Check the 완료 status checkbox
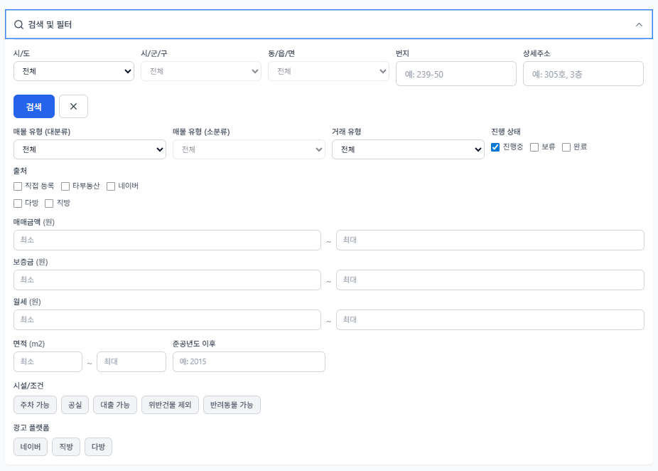 566,147
